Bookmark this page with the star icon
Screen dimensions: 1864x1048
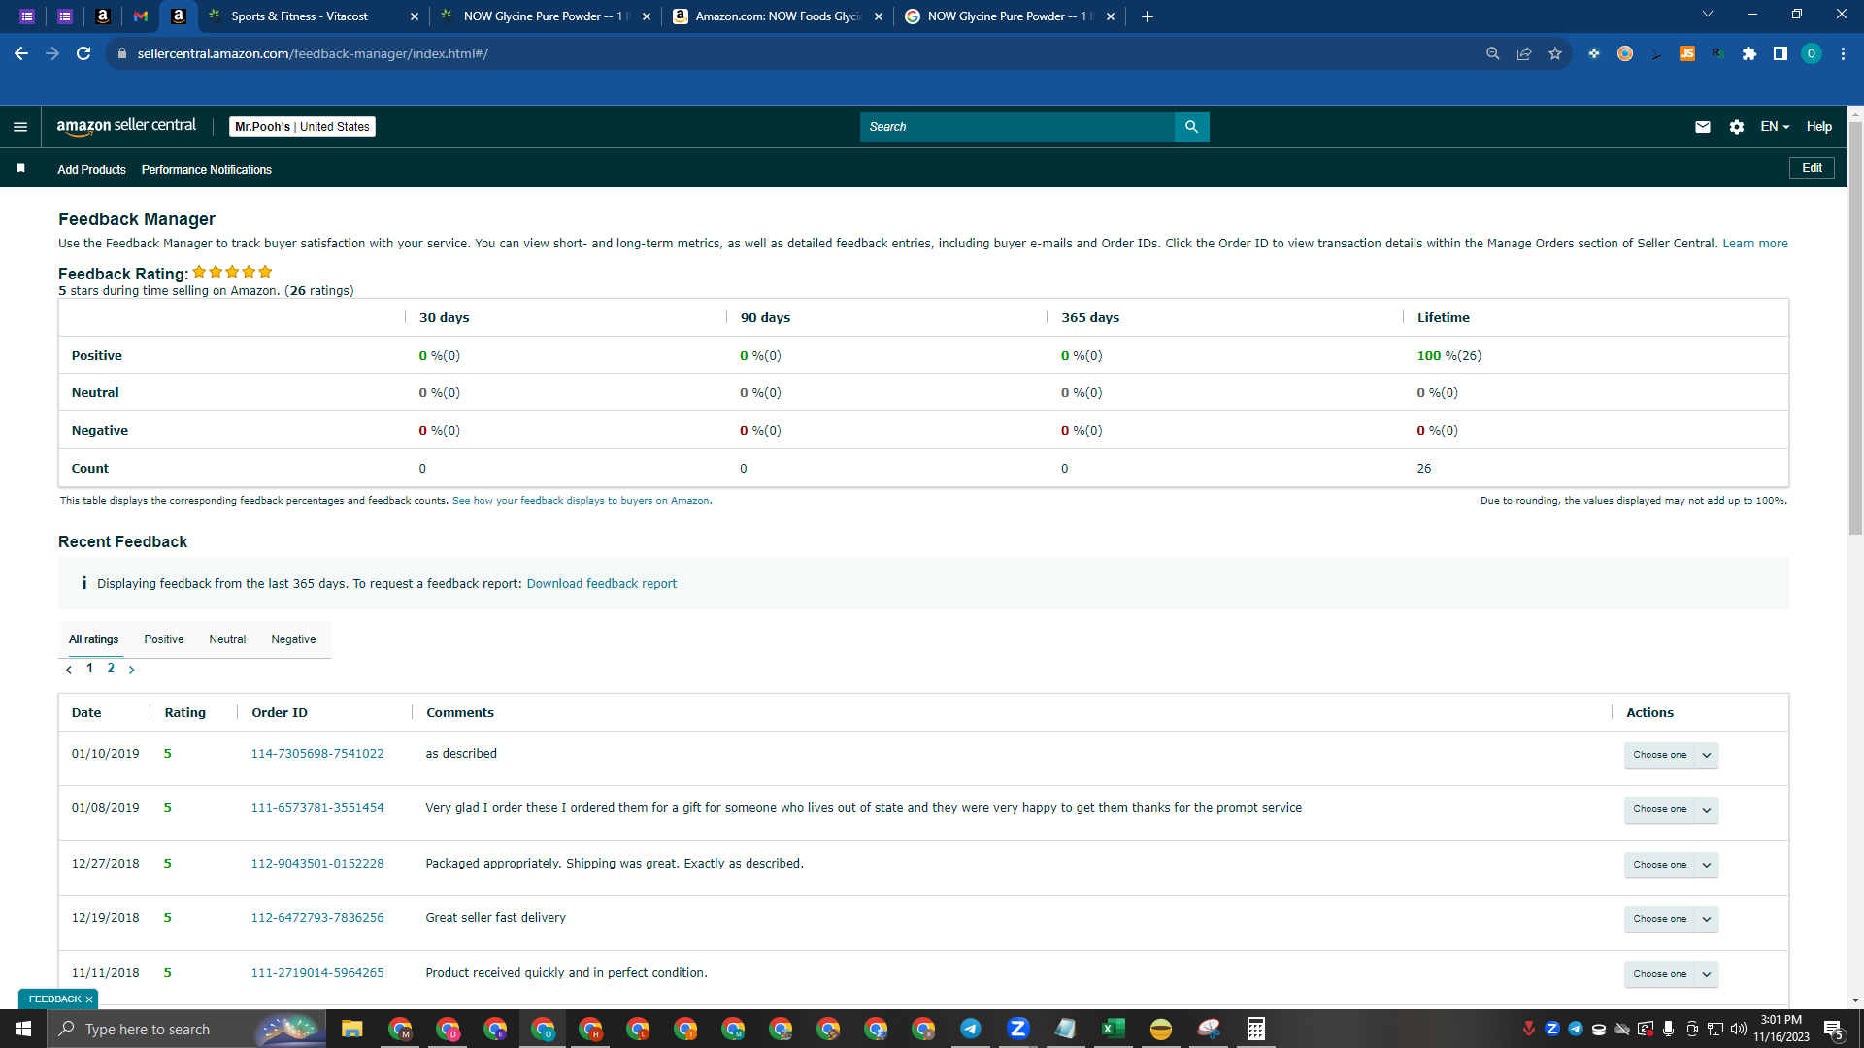click(1555, 53)
